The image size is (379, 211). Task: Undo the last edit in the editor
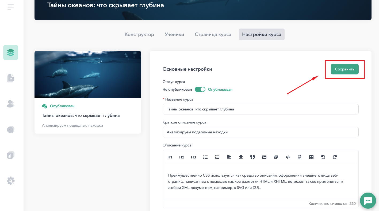[323, 157]
